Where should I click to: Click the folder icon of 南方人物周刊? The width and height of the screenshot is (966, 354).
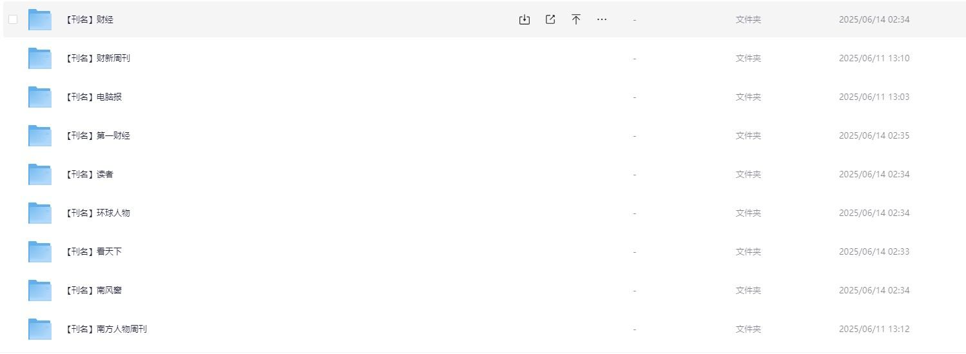[40, 329]
